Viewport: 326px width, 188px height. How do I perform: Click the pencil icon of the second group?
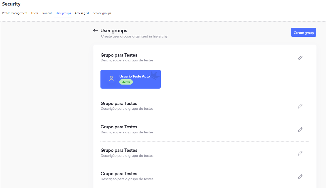click(x=300, y=106)
